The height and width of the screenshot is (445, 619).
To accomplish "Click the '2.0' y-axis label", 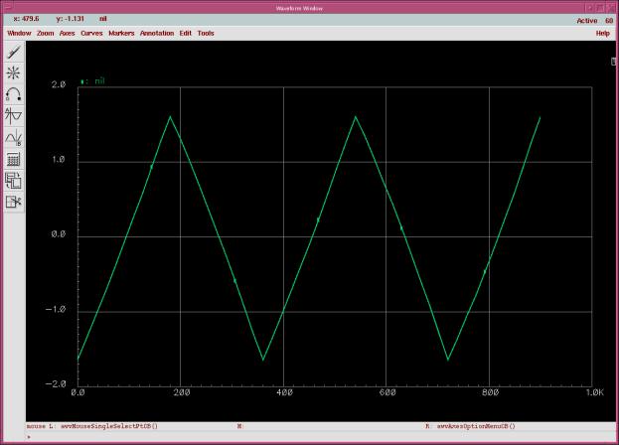I will 59,84.
